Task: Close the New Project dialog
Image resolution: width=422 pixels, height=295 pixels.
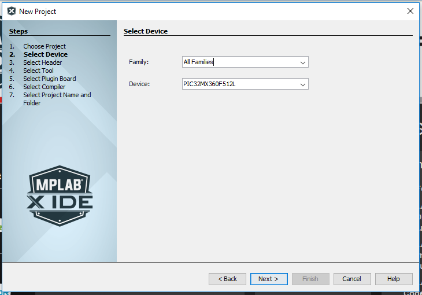Action: click(410, 11)
